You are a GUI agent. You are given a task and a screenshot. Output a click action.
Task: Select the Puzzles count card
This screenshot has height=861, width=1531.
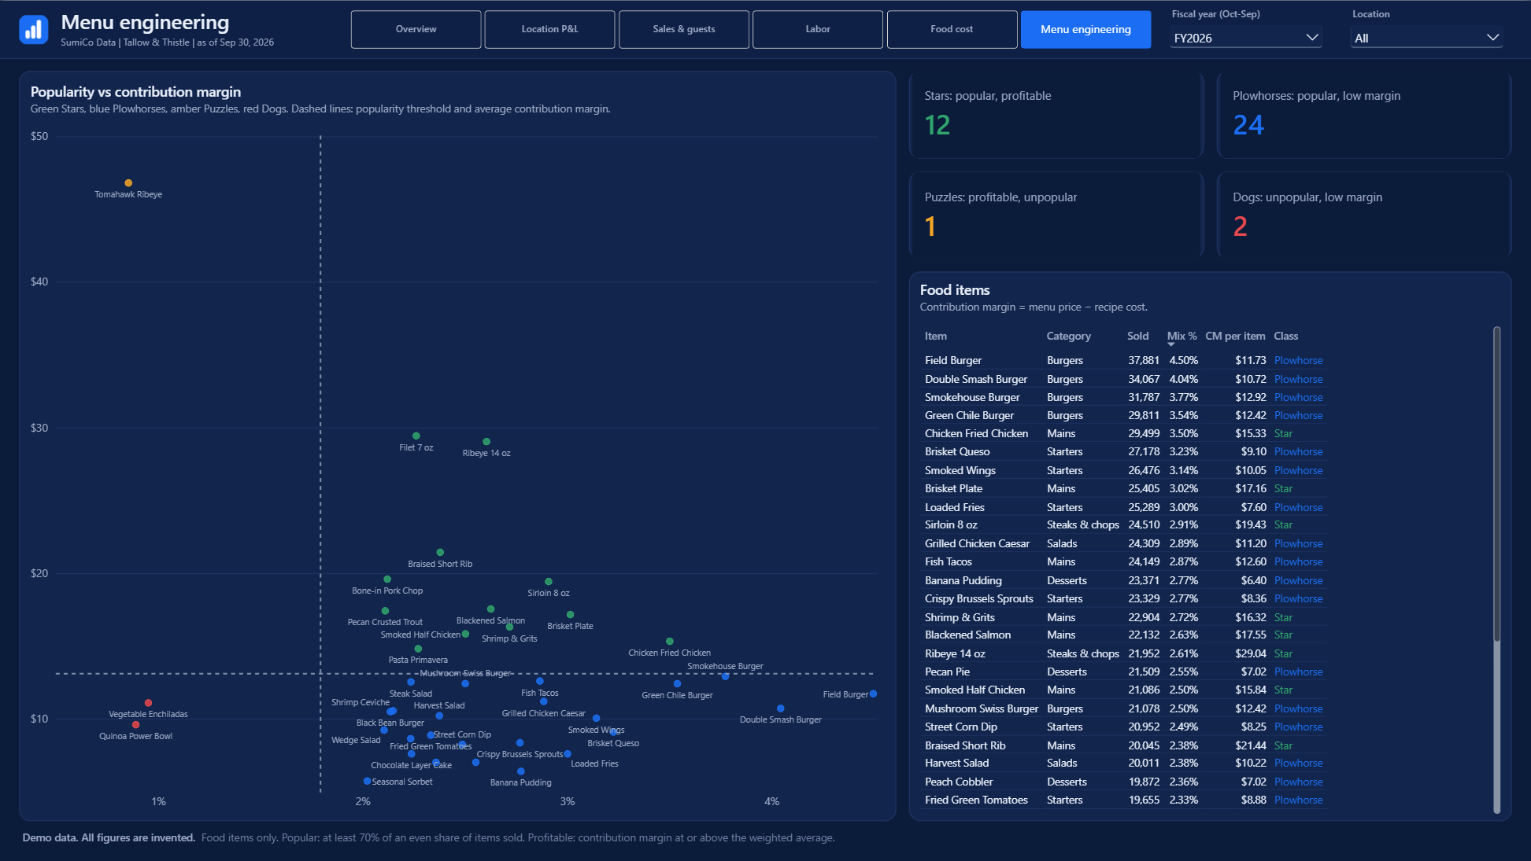(1056, 214)
